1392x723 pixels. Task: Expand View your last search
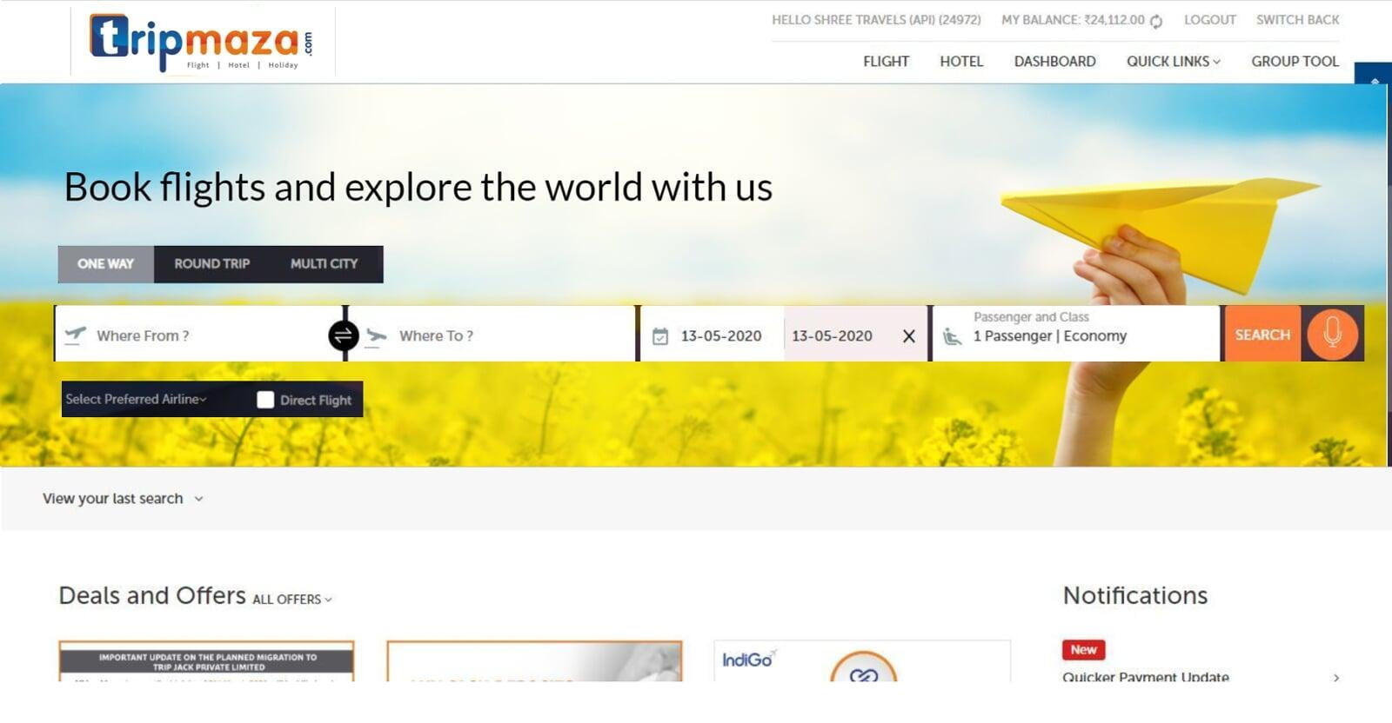pyautogui.click(x=123, y=499)
